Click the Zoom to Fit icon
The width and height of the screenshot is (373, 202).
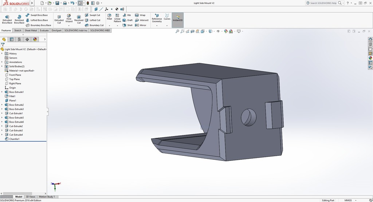point(177,31)
